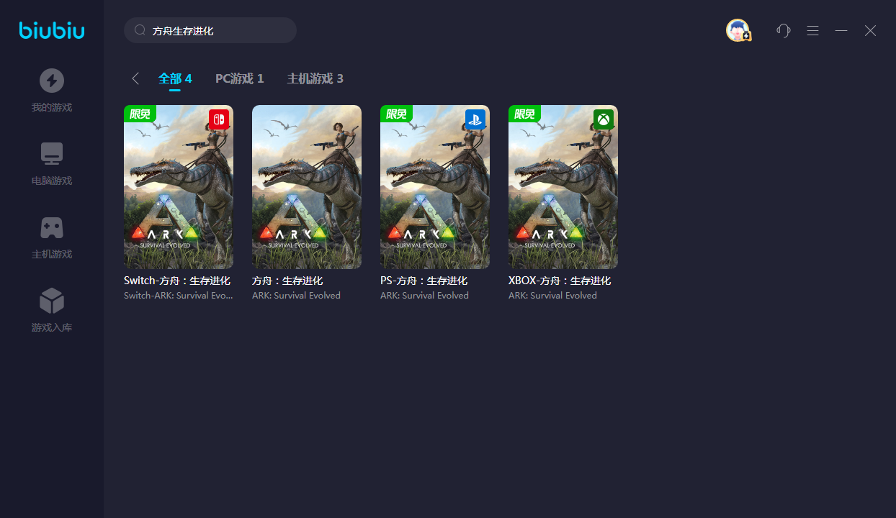
Task: Switch to the PC游戏 1 tab
Action: [240, 78]
